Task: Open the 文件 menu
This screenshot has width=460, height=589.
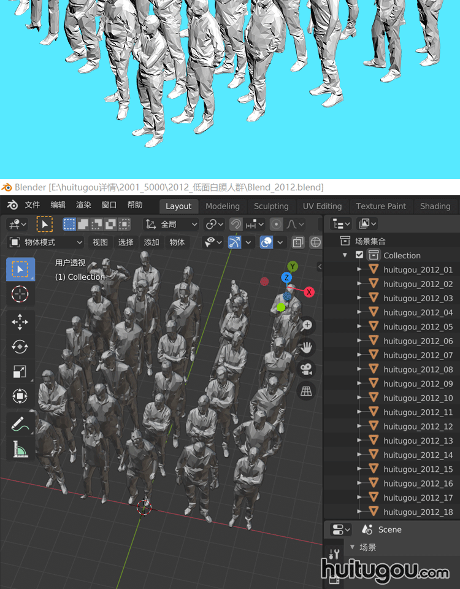Action: 32,206
